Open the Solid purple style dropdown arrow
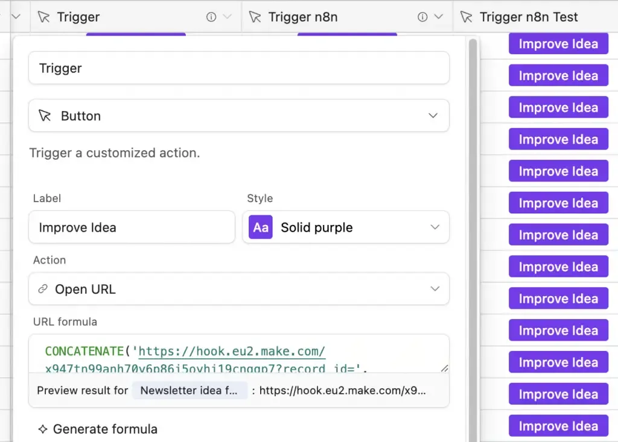This screenshot has height=442, width=618. [x=435, y=227]
